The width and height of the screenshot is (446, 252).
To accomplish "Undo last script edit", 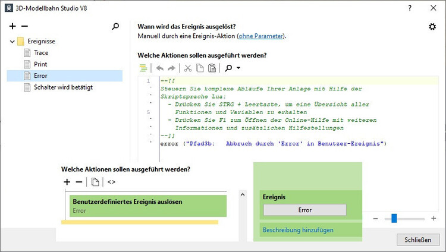I will tap(159, 68).
